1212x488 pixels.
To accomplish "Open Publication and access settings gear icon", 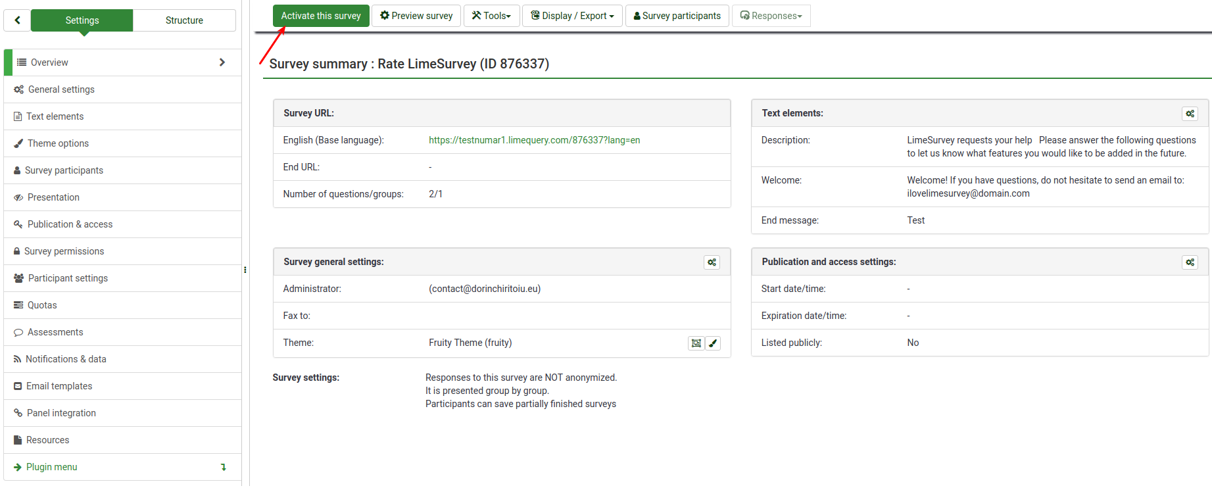I will [1190, 262].
